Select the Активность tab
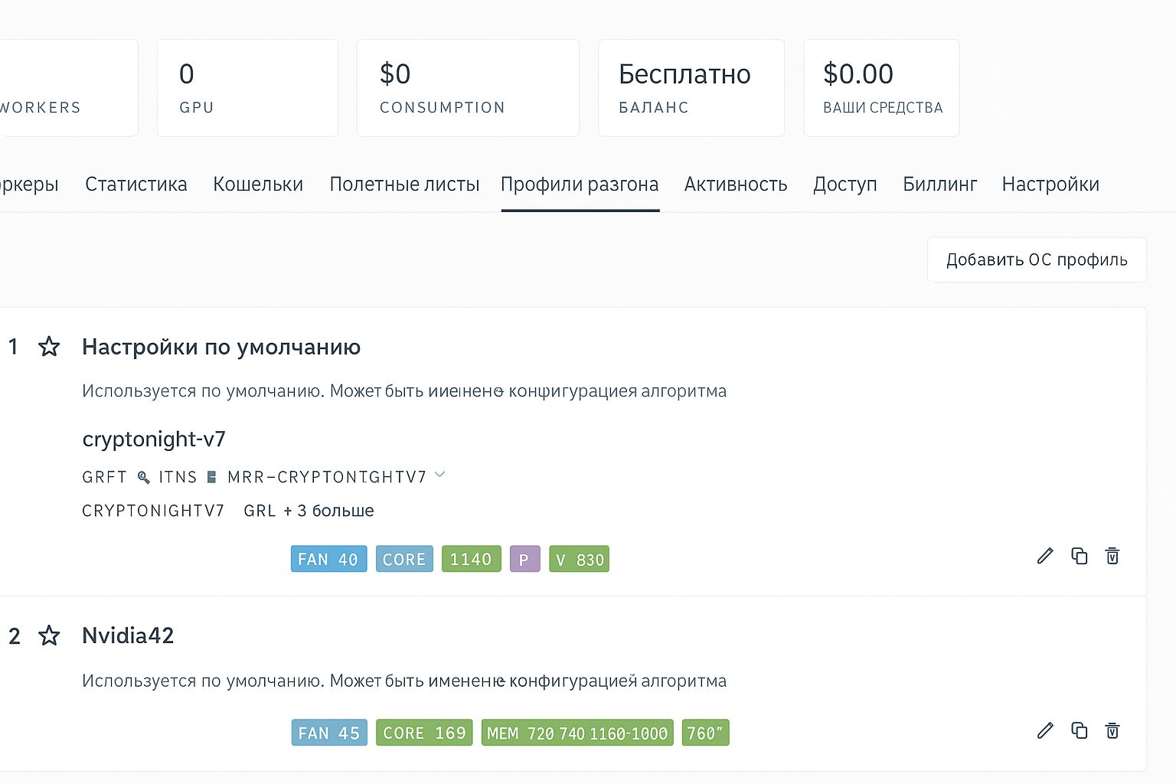This screenshot has height=784, width=1176. (x=735, y=185)
